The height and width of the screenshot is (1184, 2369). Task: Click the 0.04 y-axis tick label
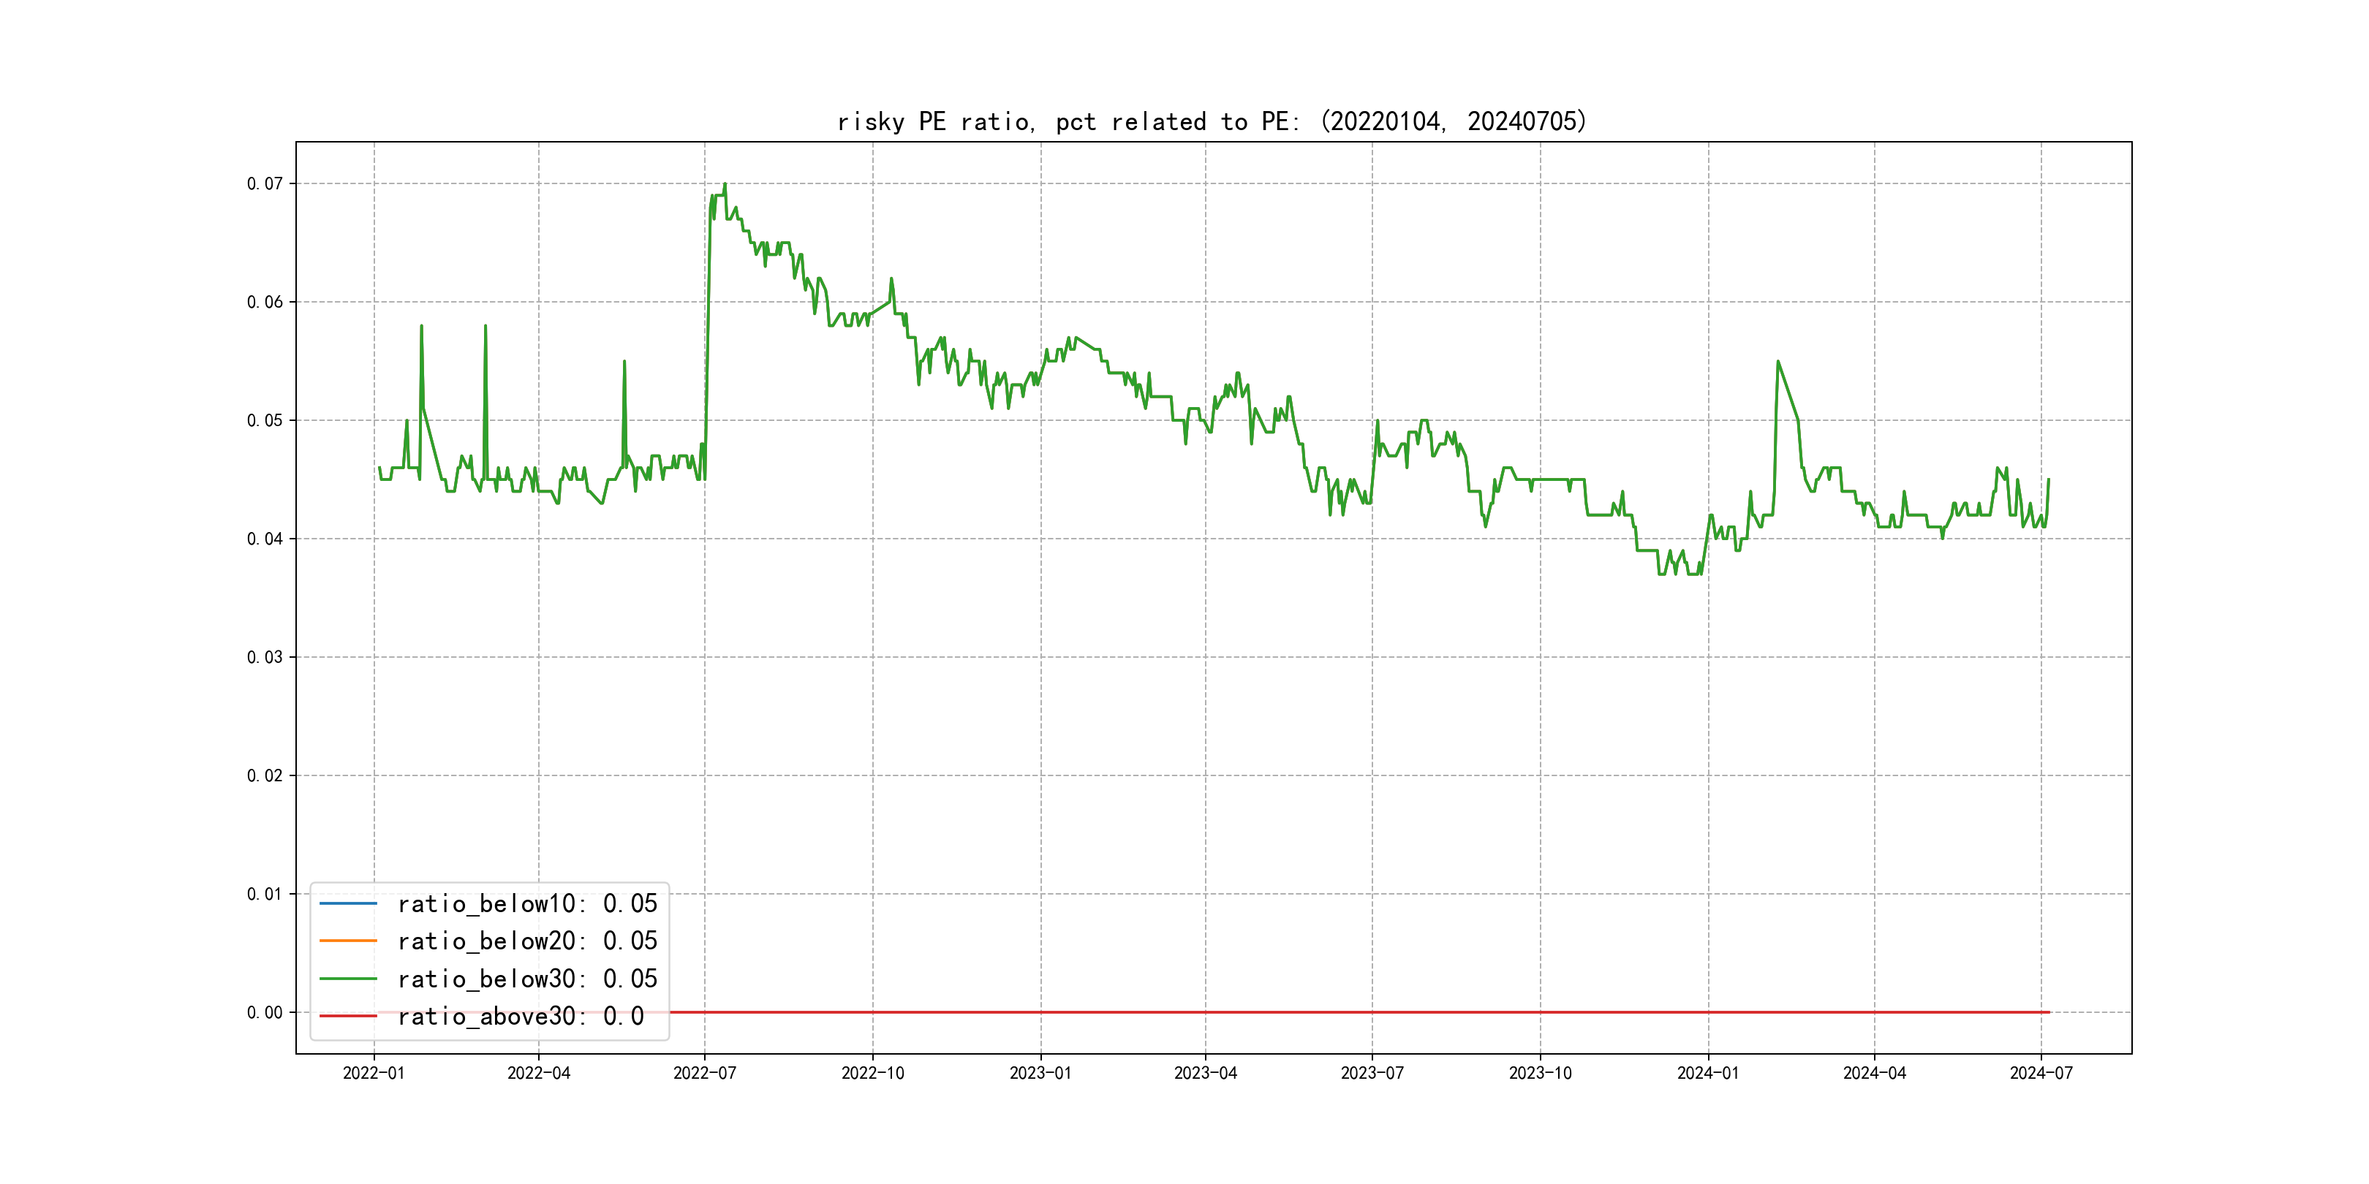(x=265, y=539)
